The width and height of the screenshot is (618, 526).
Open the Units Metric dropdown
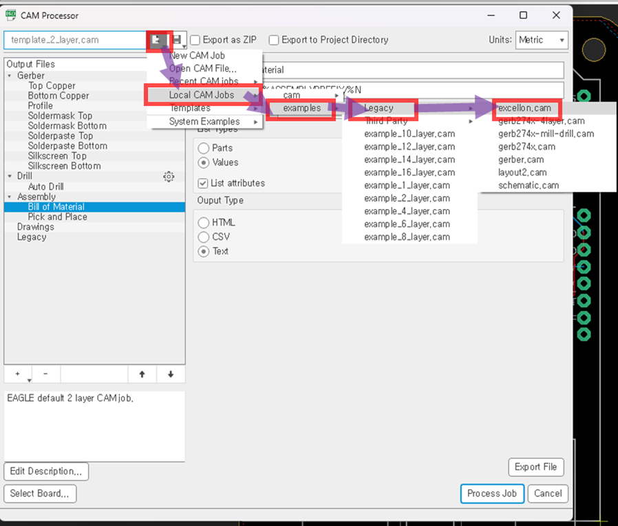(x=542, y=40)
